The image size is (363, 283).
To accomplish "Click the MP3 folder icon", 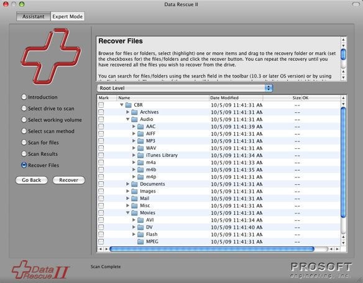I will [140, 141].
